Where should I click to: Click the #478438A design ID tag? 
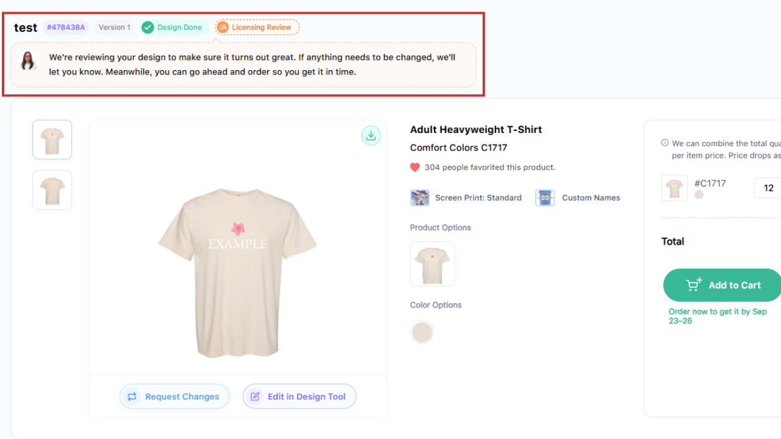[66, 27]
